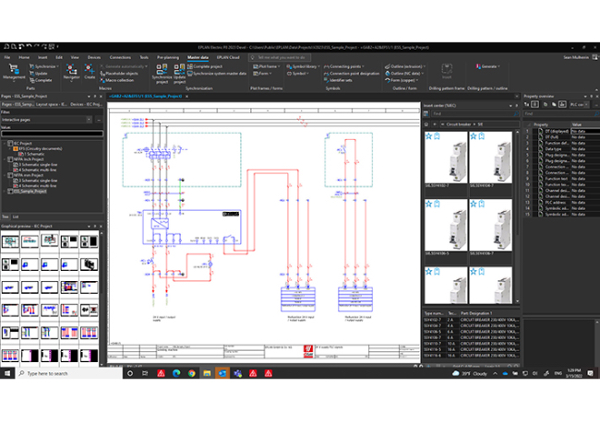Click the parts Synchronize icon
This screenshot has width=600, height=422.
click(x=44, y=66)
